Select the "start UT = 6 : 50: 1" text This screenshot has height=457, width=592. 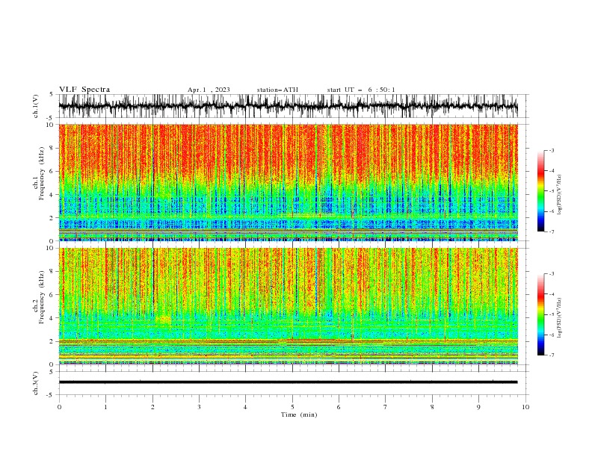coord(361,90)
